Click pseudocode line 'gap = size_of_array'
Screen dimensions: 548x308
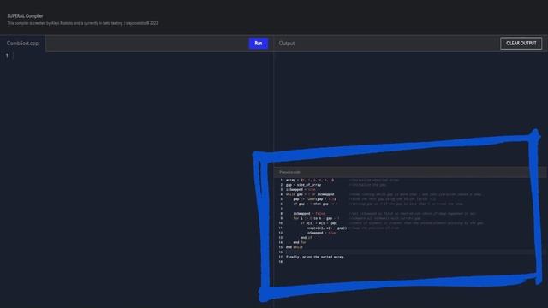[x=303, y=185]
